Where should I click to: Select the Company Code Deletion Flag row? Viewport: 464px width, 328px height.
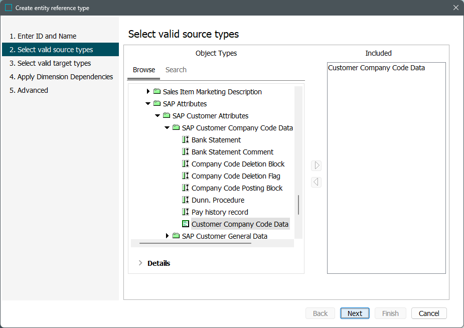click(x=236, y=176)
